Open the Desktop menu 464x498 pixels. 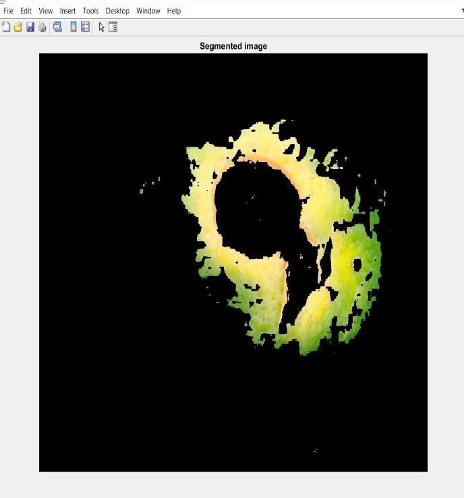(x=117, y=11)
